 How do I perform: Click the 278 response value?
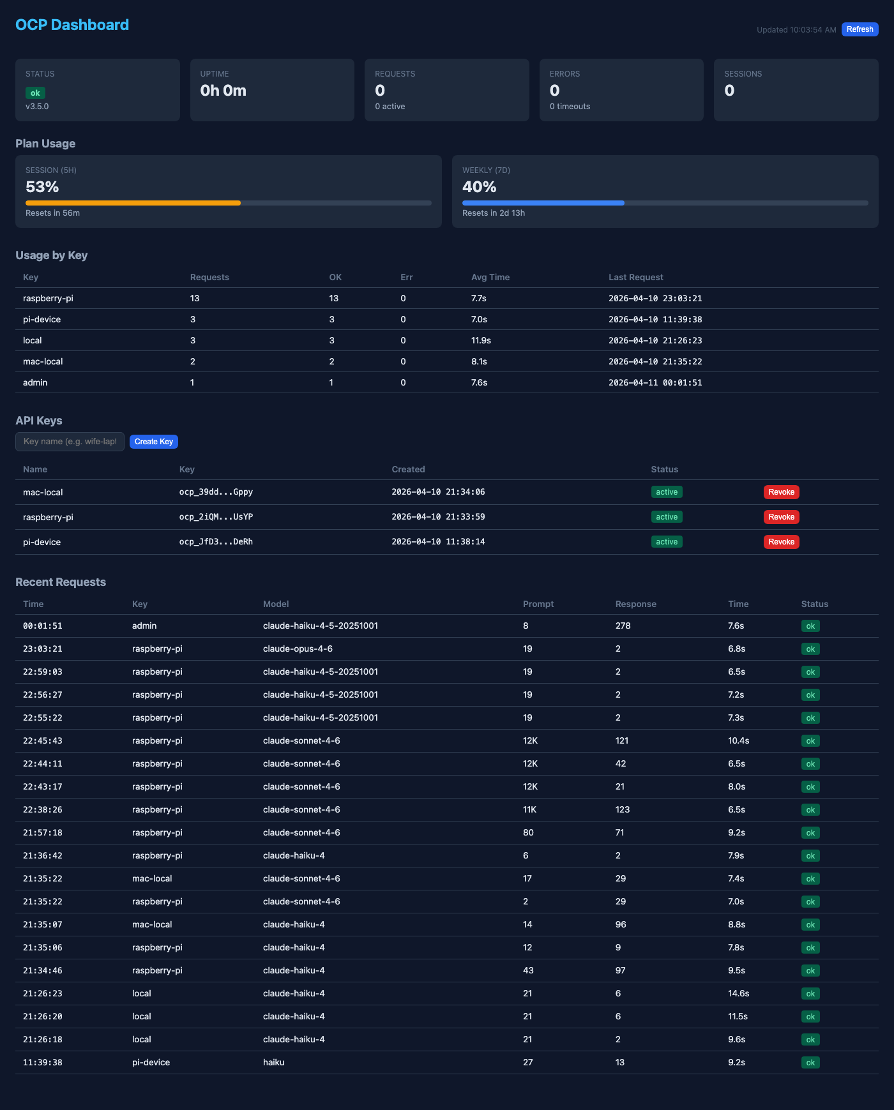623,626
